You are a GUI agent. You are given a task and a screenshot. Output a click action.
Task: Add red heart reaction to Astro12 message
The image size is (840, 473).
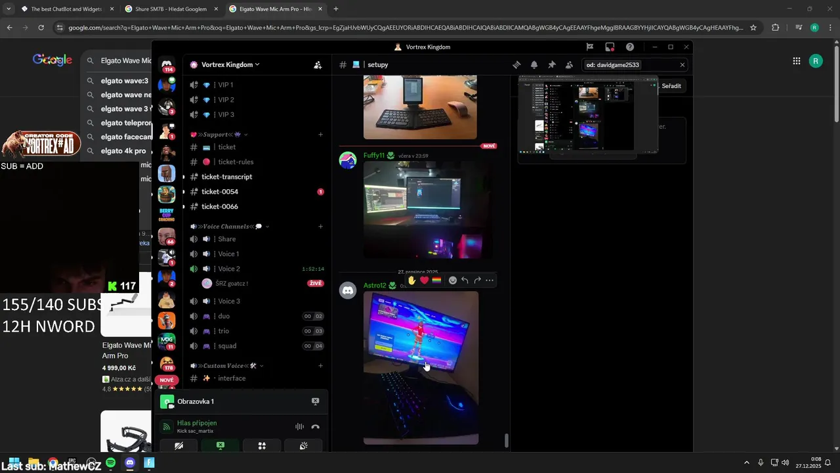424,281
